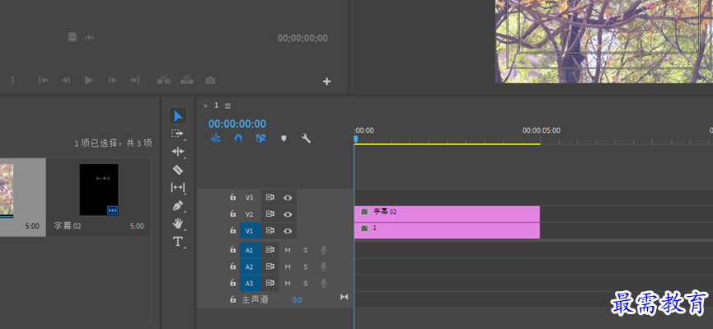The width and height of the screenshot is (713, 329).
Task: Toggle sync lock on track V2
Action: tap(270, 214)
